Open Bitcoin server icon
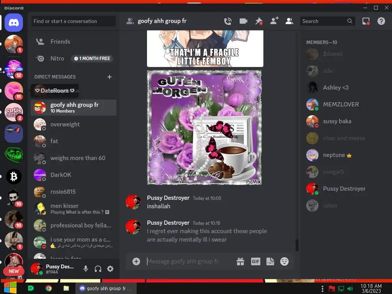392x294 pixels. [x=14, y=176]
